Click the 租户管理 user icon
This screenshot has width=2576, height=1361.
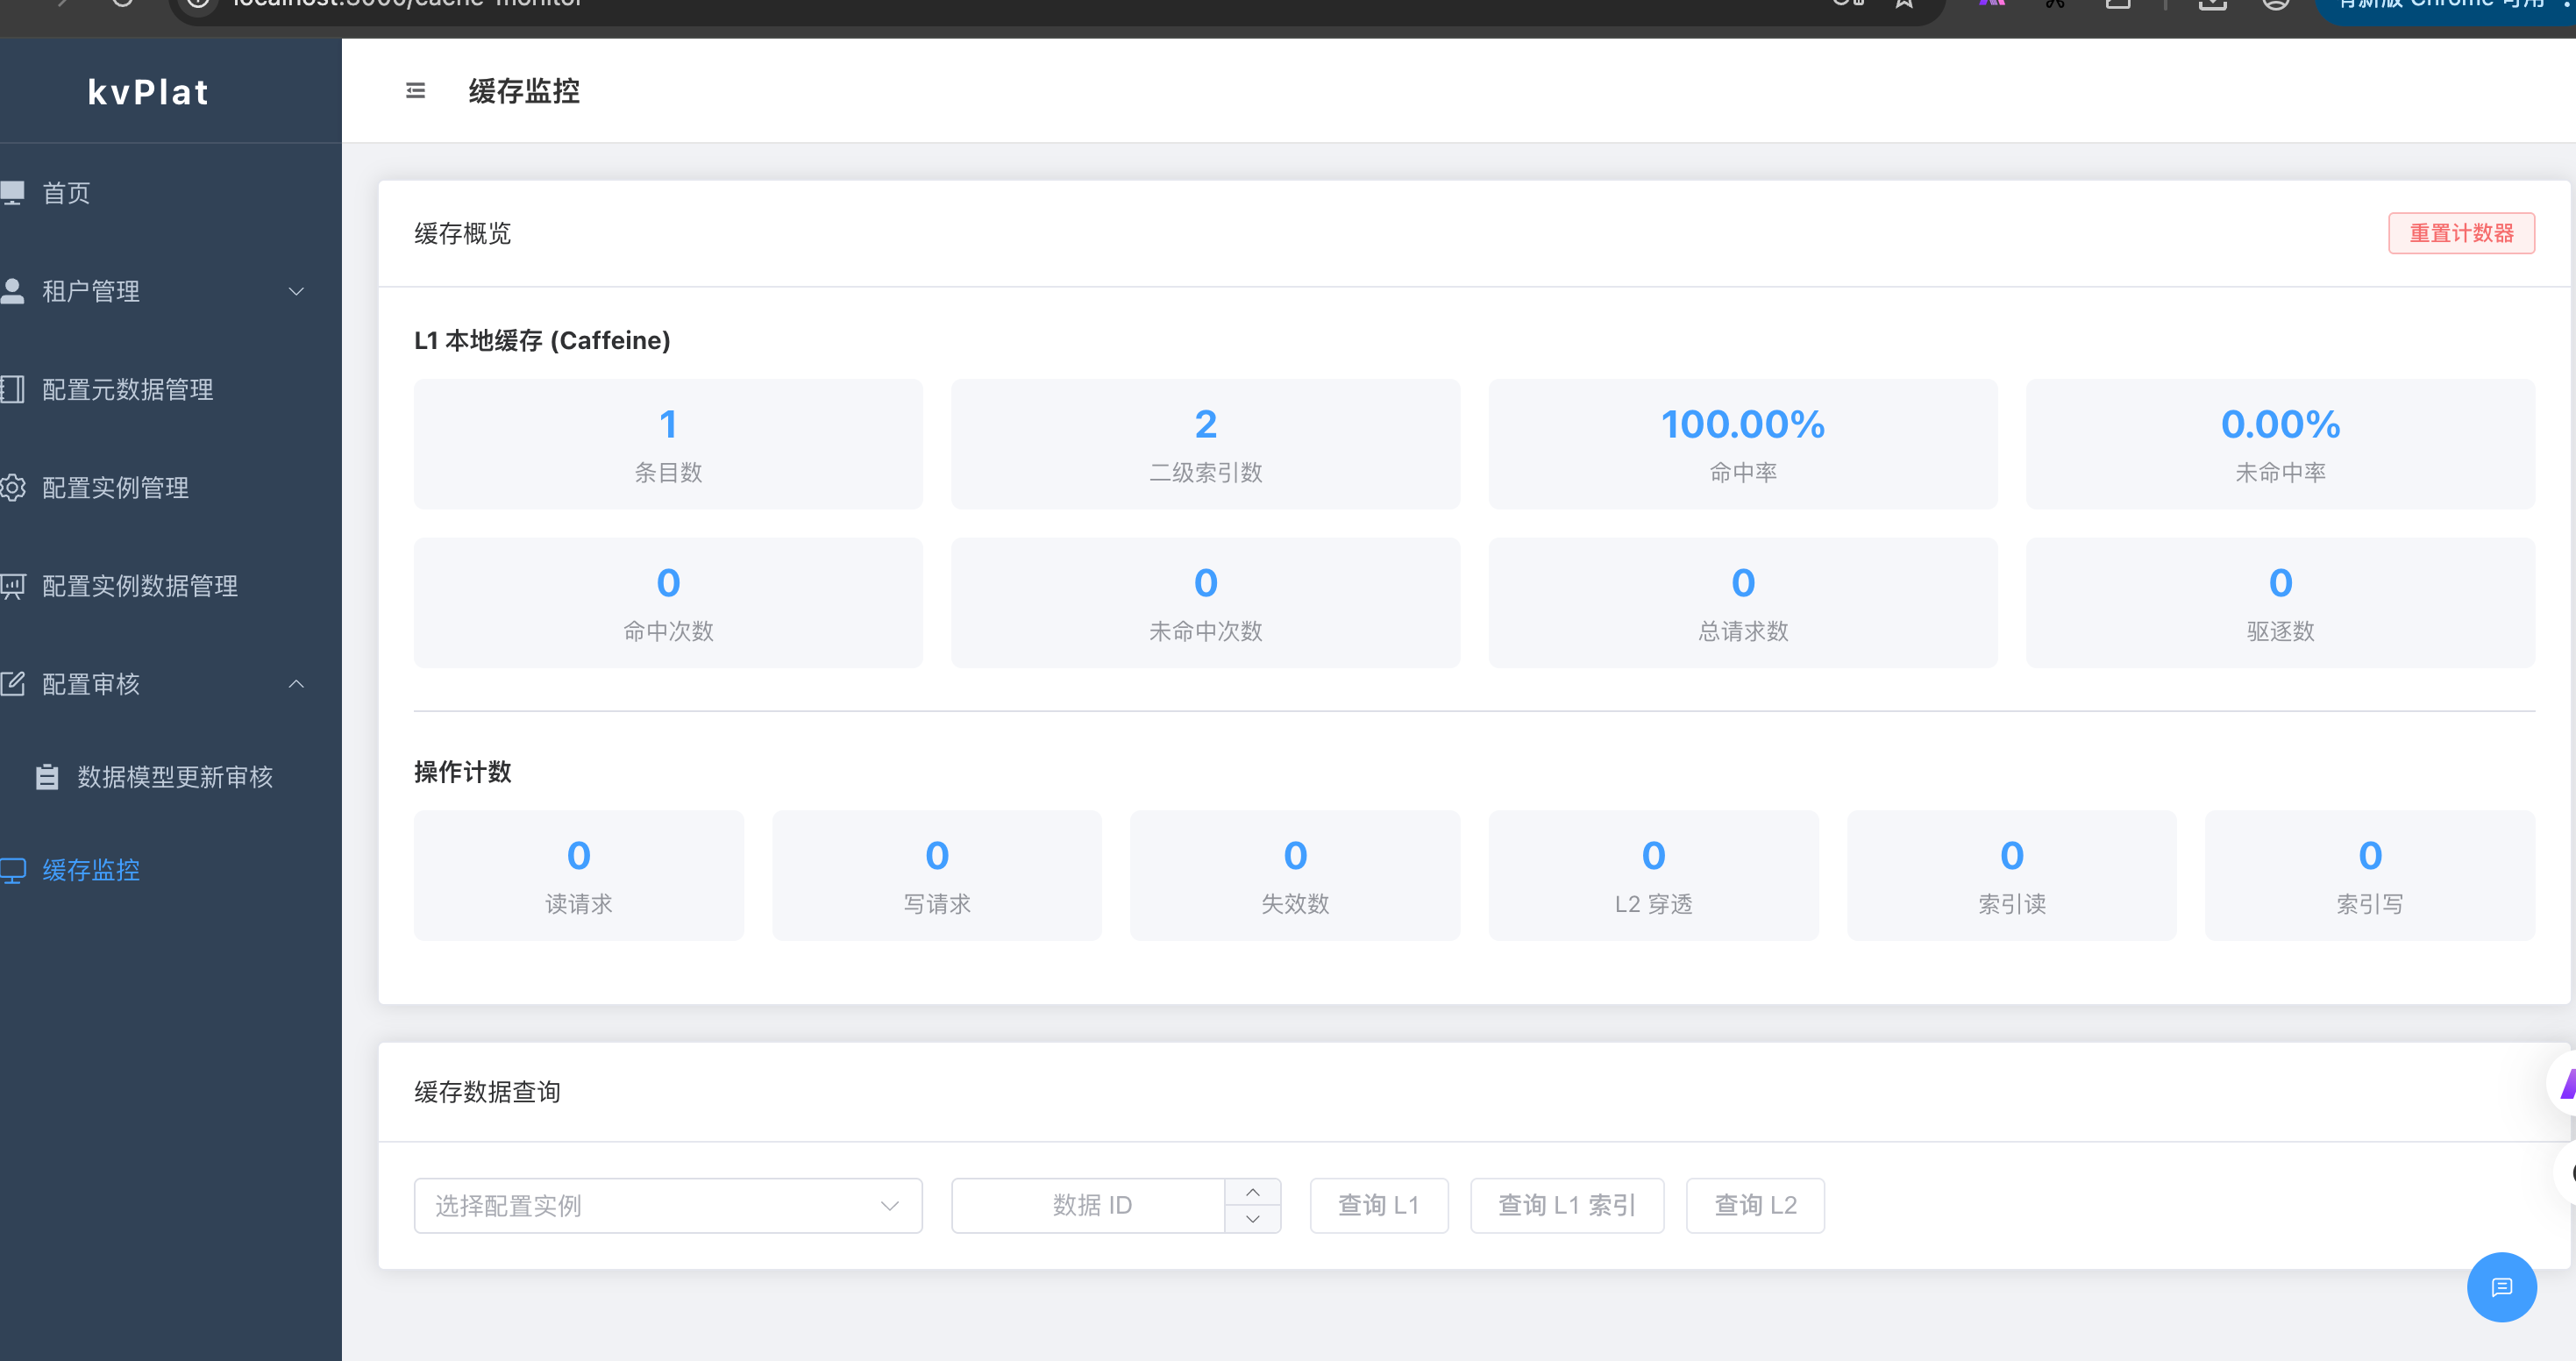coord(12,290)
